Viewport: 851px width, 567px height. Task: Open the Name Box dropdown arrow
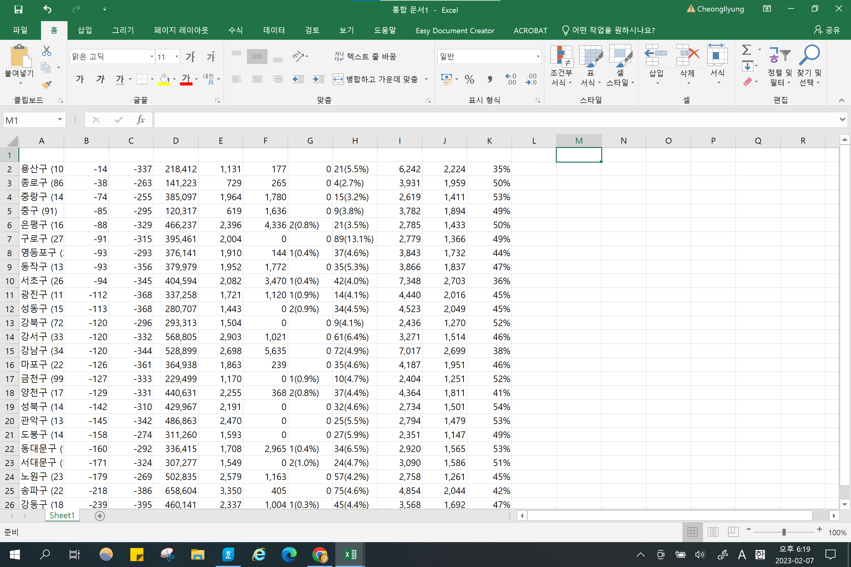coord(60,120)
